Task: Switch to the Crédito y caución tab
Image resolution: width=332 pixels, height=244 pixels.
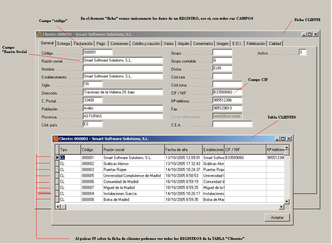Action: pyautogui.click(x=146, y=44)
